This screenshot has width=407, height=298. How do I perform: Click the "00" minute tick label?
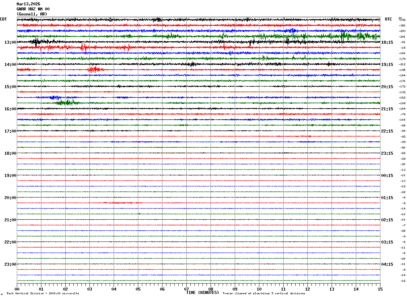click(x=17, y=289)
